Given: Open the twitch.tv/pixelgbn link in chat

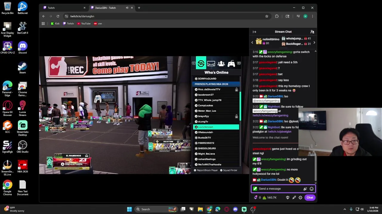Looking at the screenshot, I should [x=280, y=131].
